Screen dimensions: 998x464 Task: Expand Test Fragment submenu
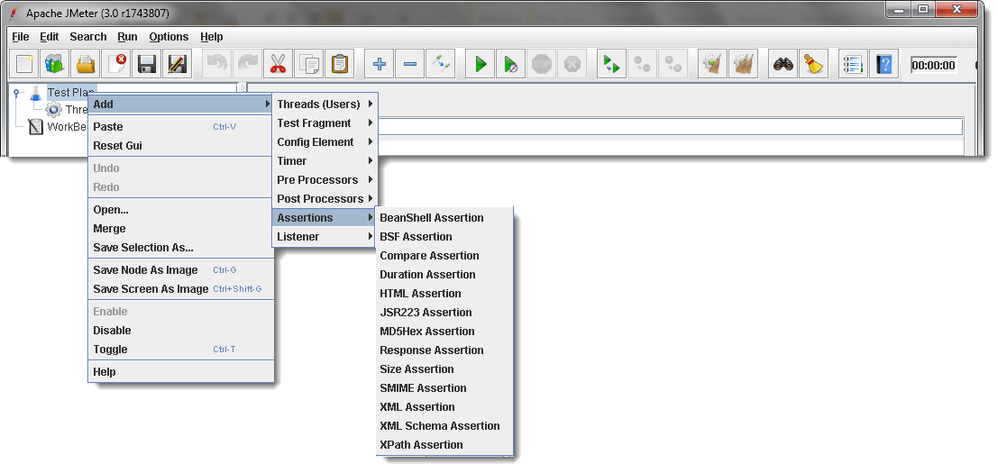pos(325,123)
